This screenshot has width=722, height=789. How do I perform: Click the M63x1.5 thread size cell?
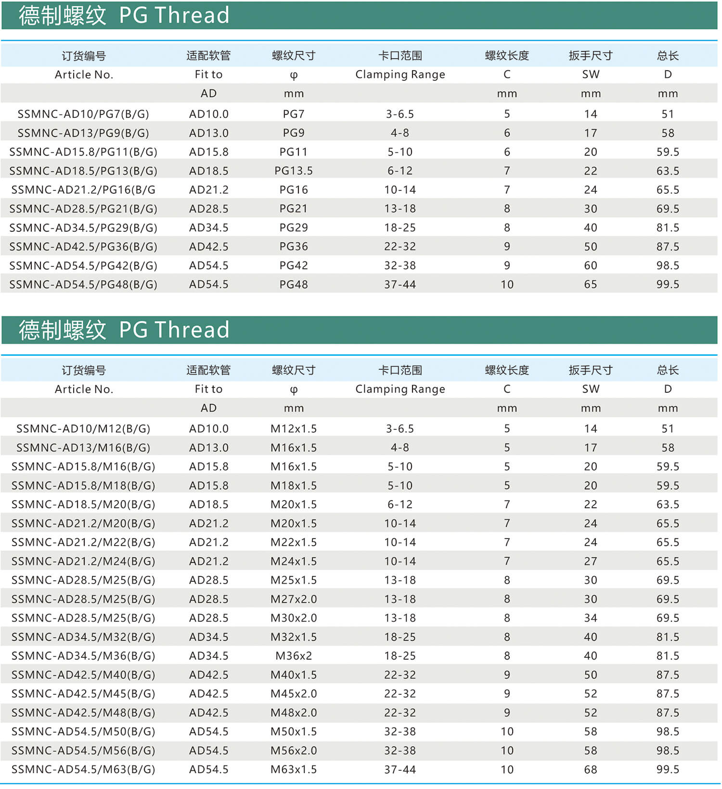pos(294,769)
